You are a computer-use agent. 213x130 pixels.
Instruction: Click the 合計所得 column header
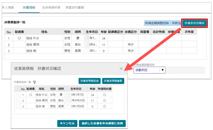159,32
